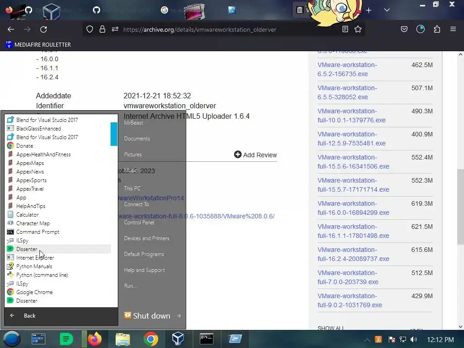Click the Start menu program list scrollbar
This screenshot has width=464, height=348.
pos(114,134)
